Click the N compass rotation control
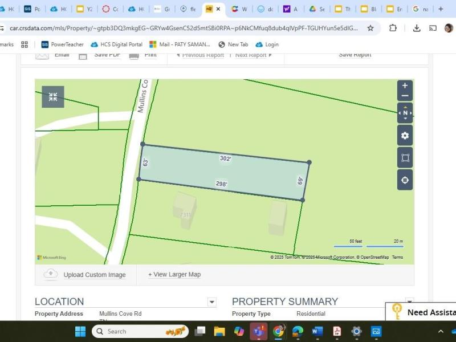This screenshot has width=456, height=342. pos(405,113)
